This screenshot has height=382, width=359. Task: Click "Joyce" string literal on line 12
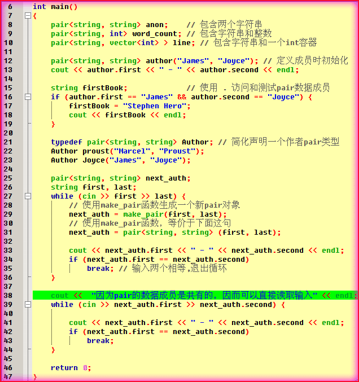point(234,61)
